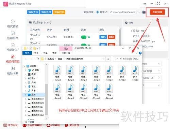
Task: Select file 文件-5.mp3
Action: pyautogui.click(x=109, y=73)
